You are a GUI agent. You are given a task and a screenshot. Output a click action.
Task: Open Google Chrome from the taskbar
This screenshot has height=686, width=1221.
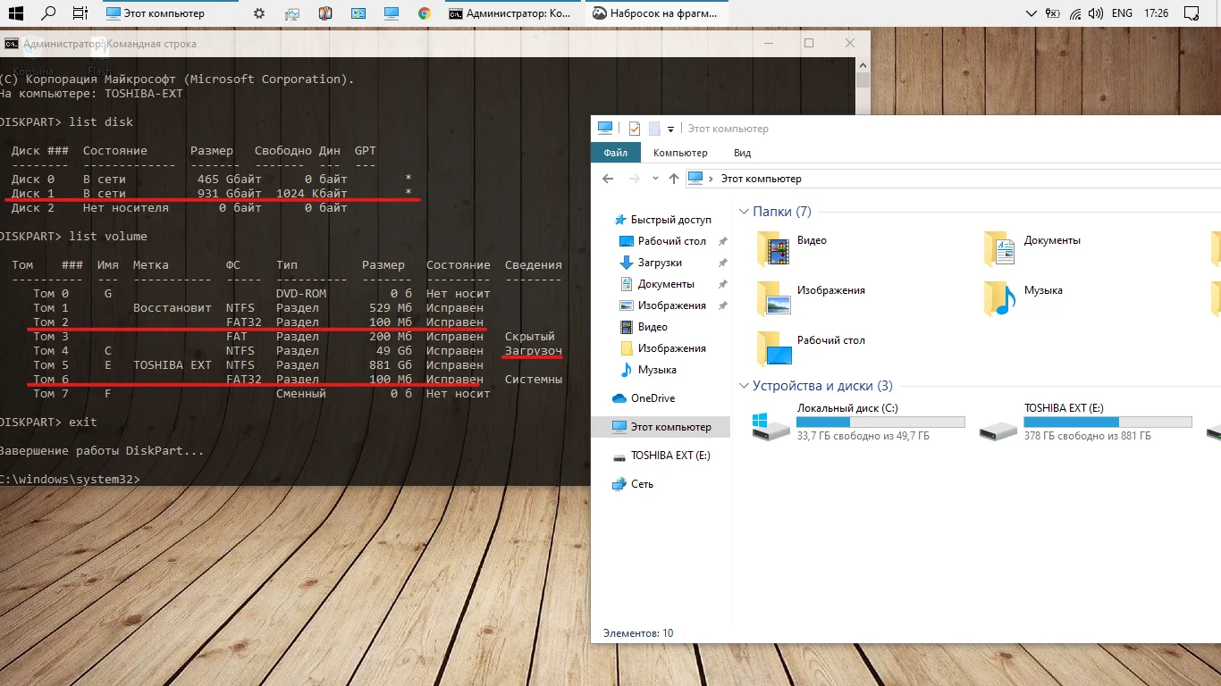pyautogui.click(x=425, y=13)
